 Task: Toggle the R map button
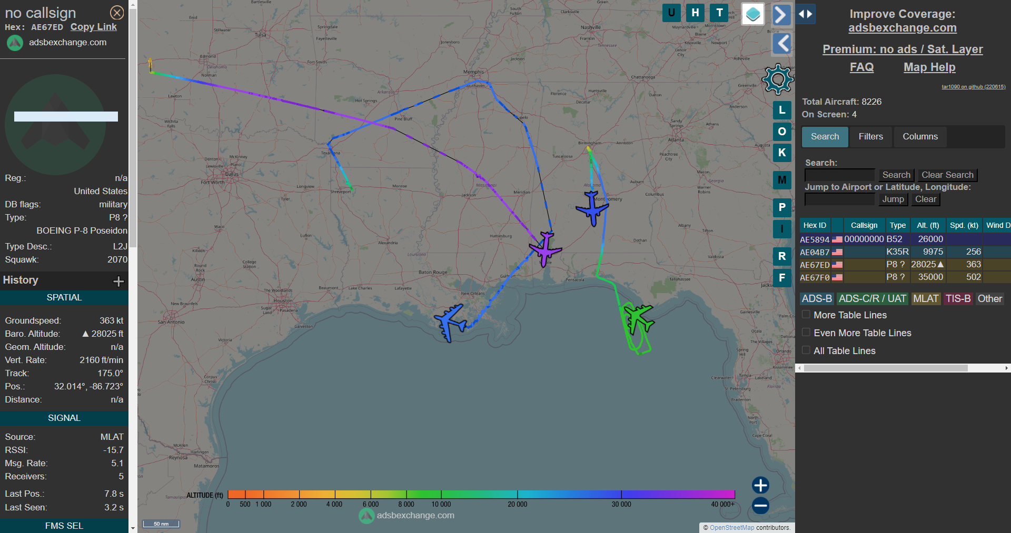(782, 256)
